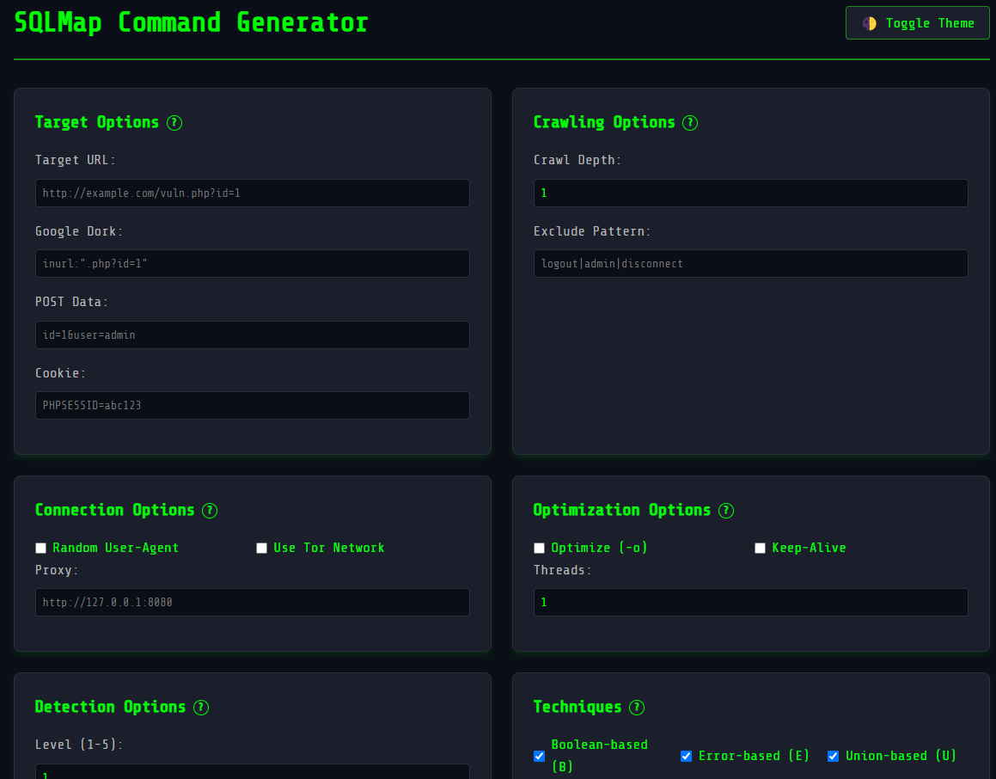This screenshot has width=996, height=779.
Task: Click the Cookie: label
Action: (x=60, y=373)
